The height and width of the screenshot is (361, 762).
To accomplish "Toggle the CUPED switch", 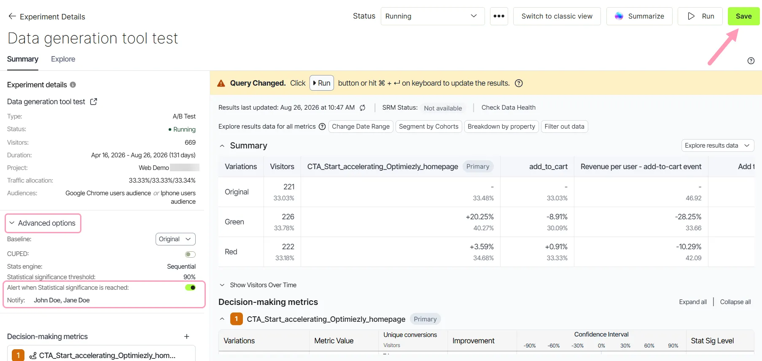I will pos(190,254).
